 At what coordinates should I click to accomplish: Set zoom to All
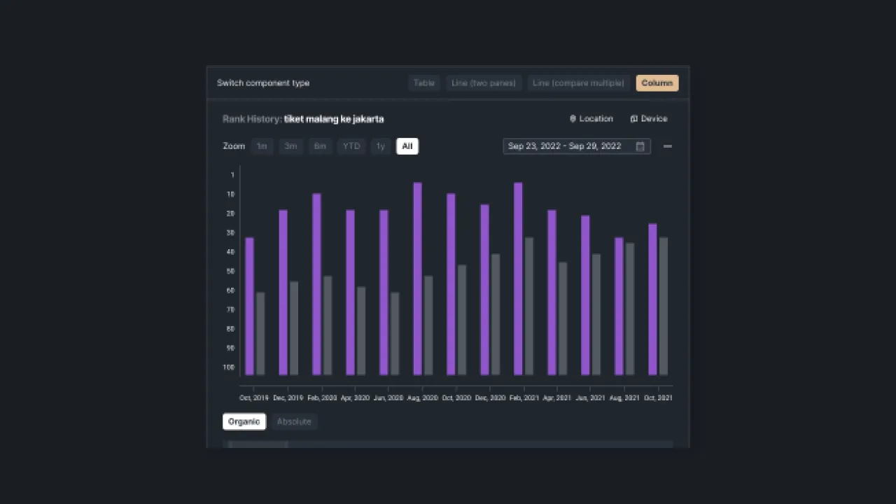407,146
